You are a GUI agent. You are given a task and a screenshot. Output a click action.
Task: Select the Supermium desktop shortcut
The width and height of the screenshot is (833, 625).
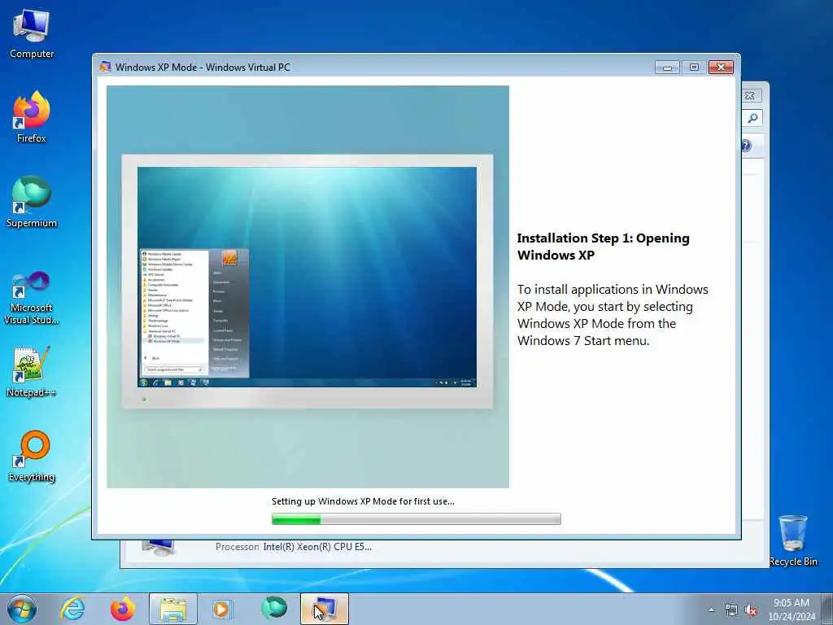pyautogui.click(x=32, y=202)
